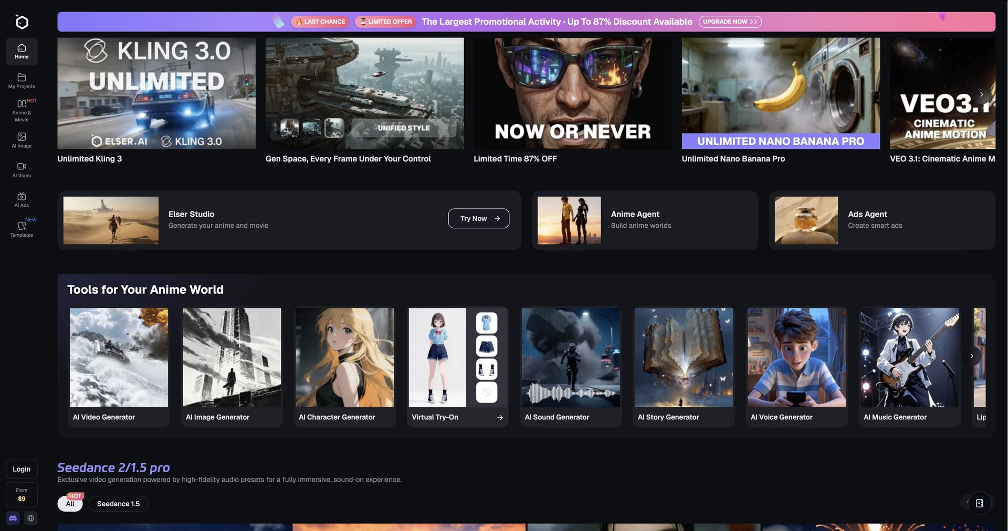Viewport: 1008px width, 531px height.
Task: Switch to the Seedance 1.5 tab
Action: [118, 504]
